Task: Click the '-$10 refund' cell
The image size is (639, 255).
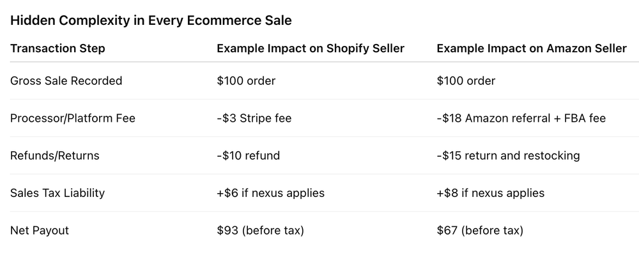Action: tap(248, 156)
